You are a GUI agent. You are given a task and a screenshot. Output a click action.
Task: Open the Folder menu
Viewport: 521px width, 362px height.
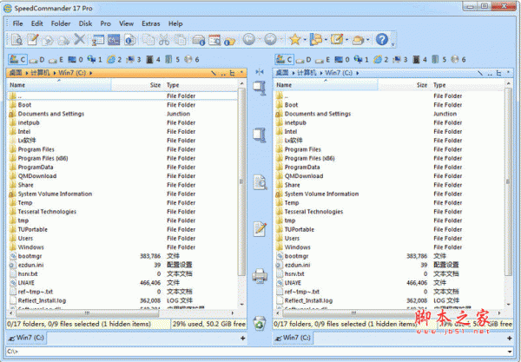click(x=61, y=23)
